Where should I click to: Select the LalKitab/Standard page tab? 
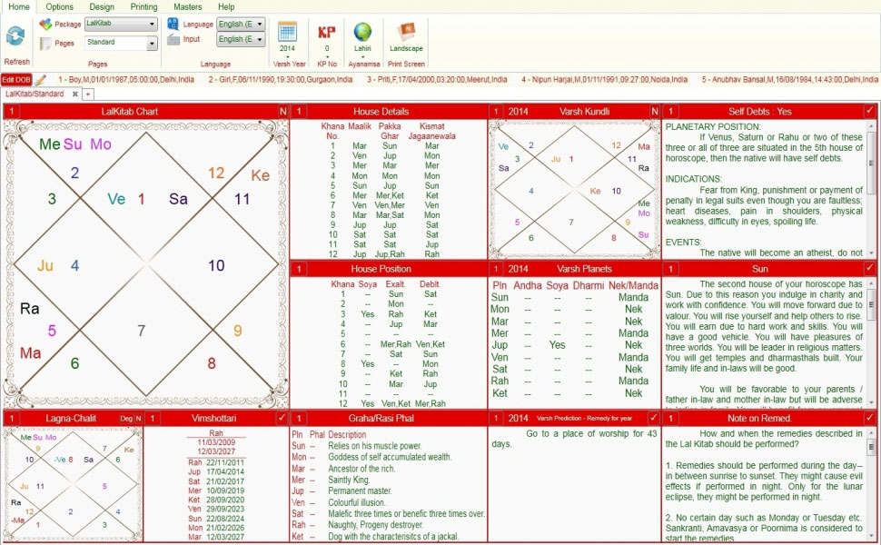coord(35,94)
